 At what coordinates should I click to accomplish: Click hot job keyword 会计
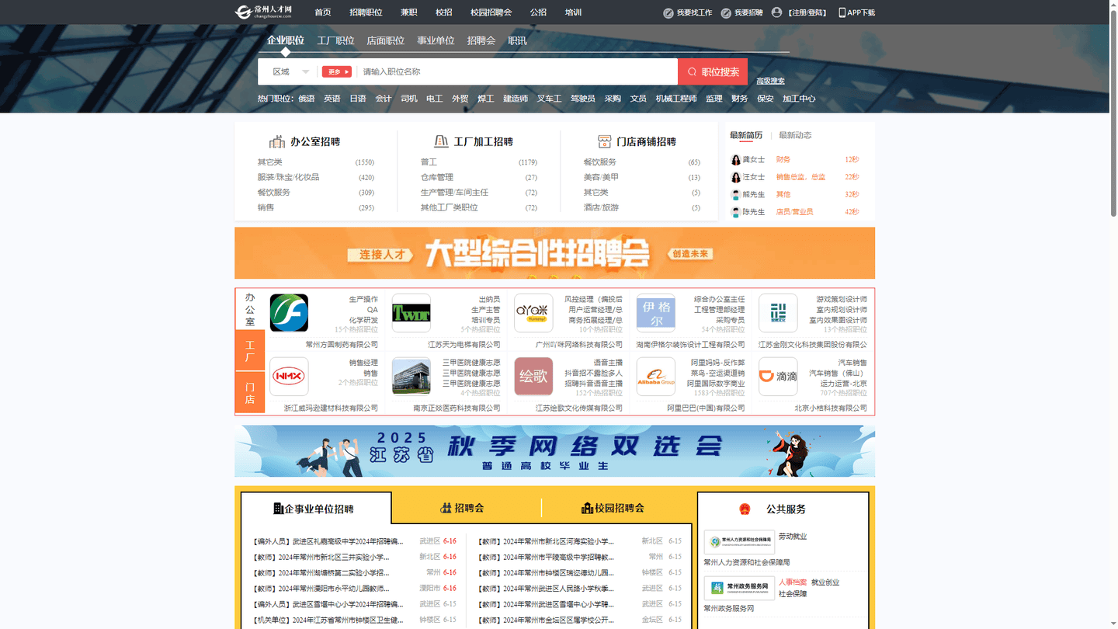[384, 99]
